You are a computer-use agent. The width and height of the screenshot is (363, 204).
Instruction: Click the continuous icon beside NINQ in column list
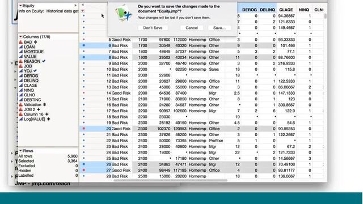20,90
